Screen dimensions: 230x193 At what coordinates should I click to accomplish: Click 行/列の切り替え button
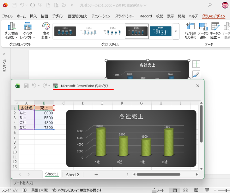point(191,31)
